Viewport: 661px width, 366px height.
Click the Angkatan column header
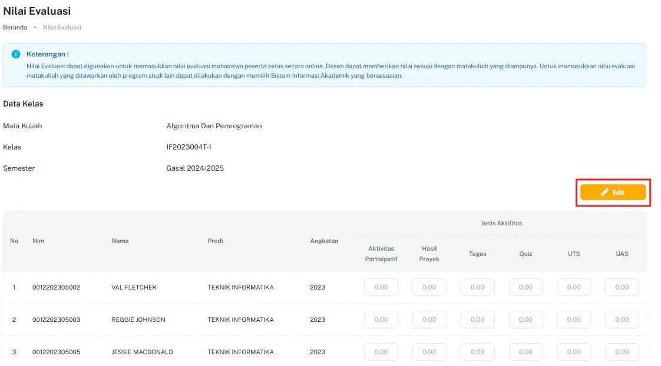tap(324, 241)
